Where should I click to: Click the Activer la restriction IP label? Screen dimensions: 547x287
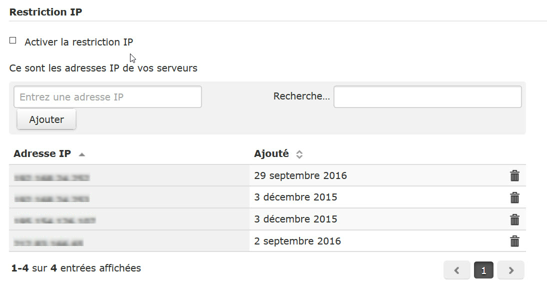[79, 42]
